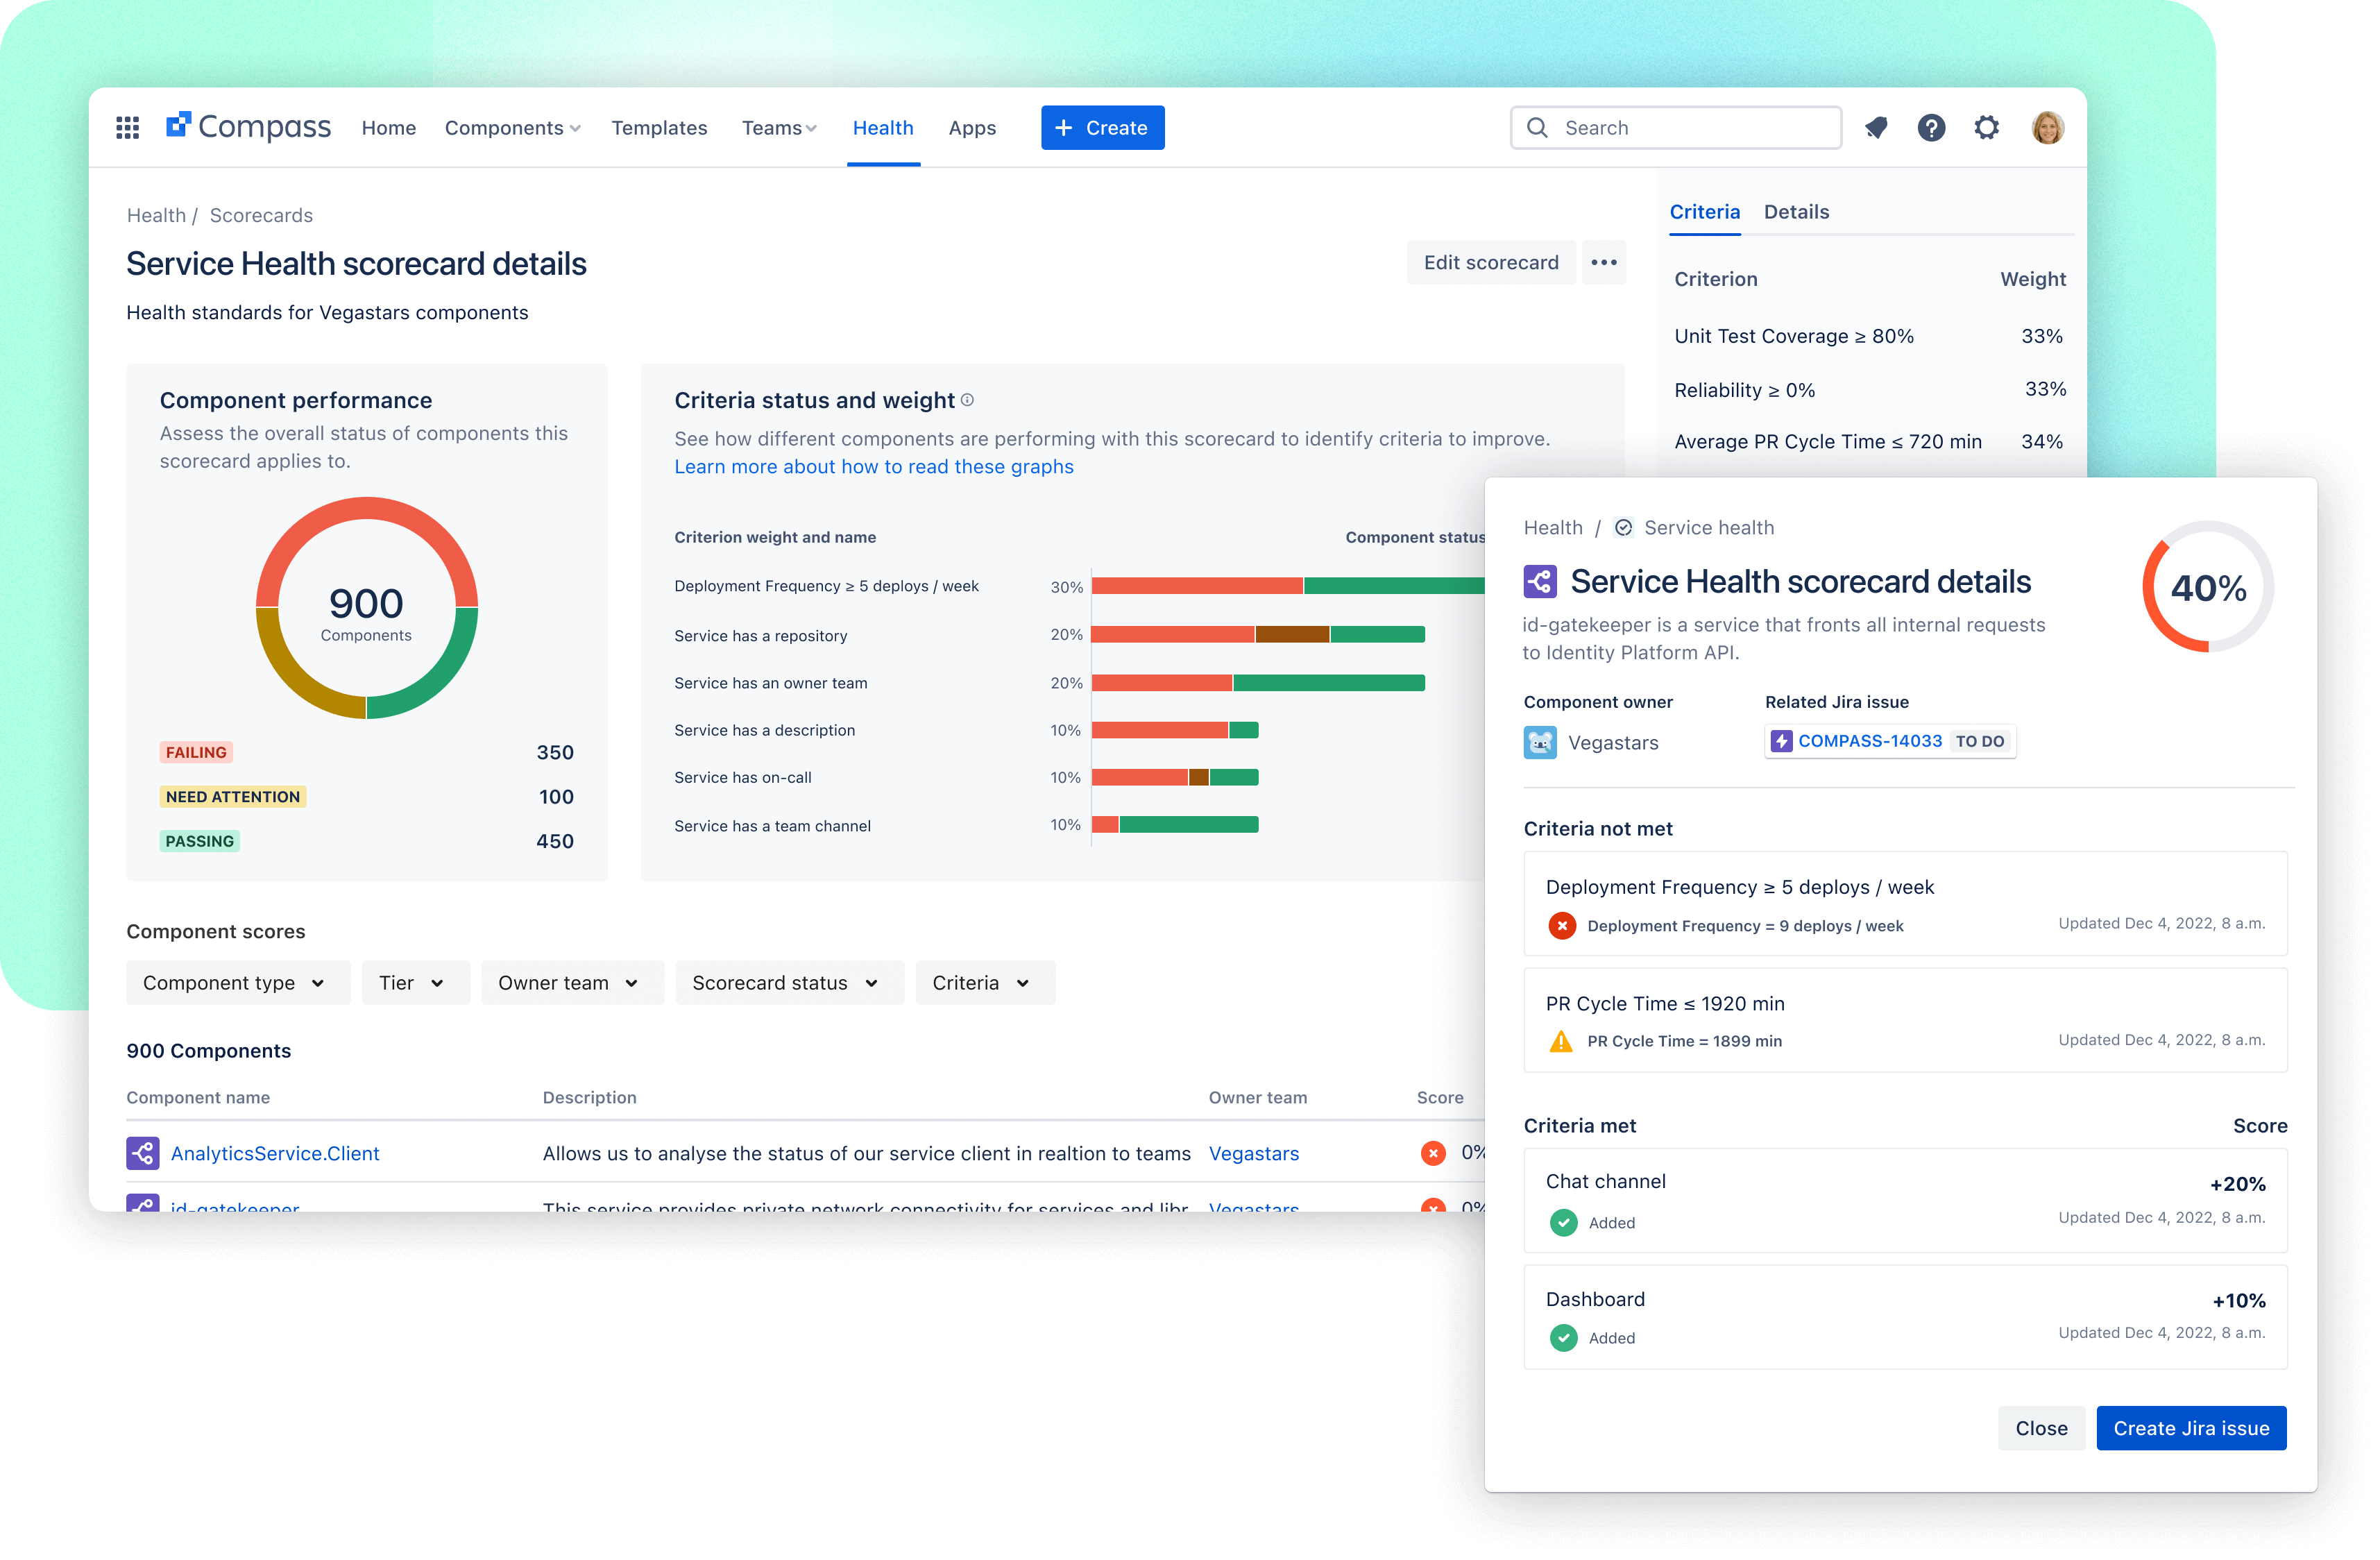Open the help question mark icon
Image resolution: width=2380 pixels, height=1560 pixels.
click(x=1931, y=128)
